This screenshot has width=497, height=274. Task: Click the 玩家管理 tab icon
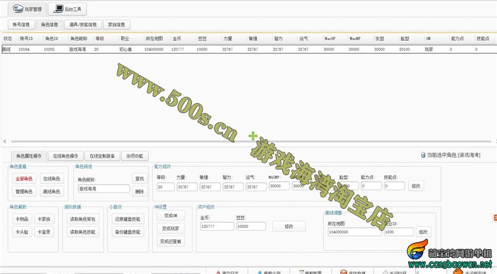coord(18,9)
